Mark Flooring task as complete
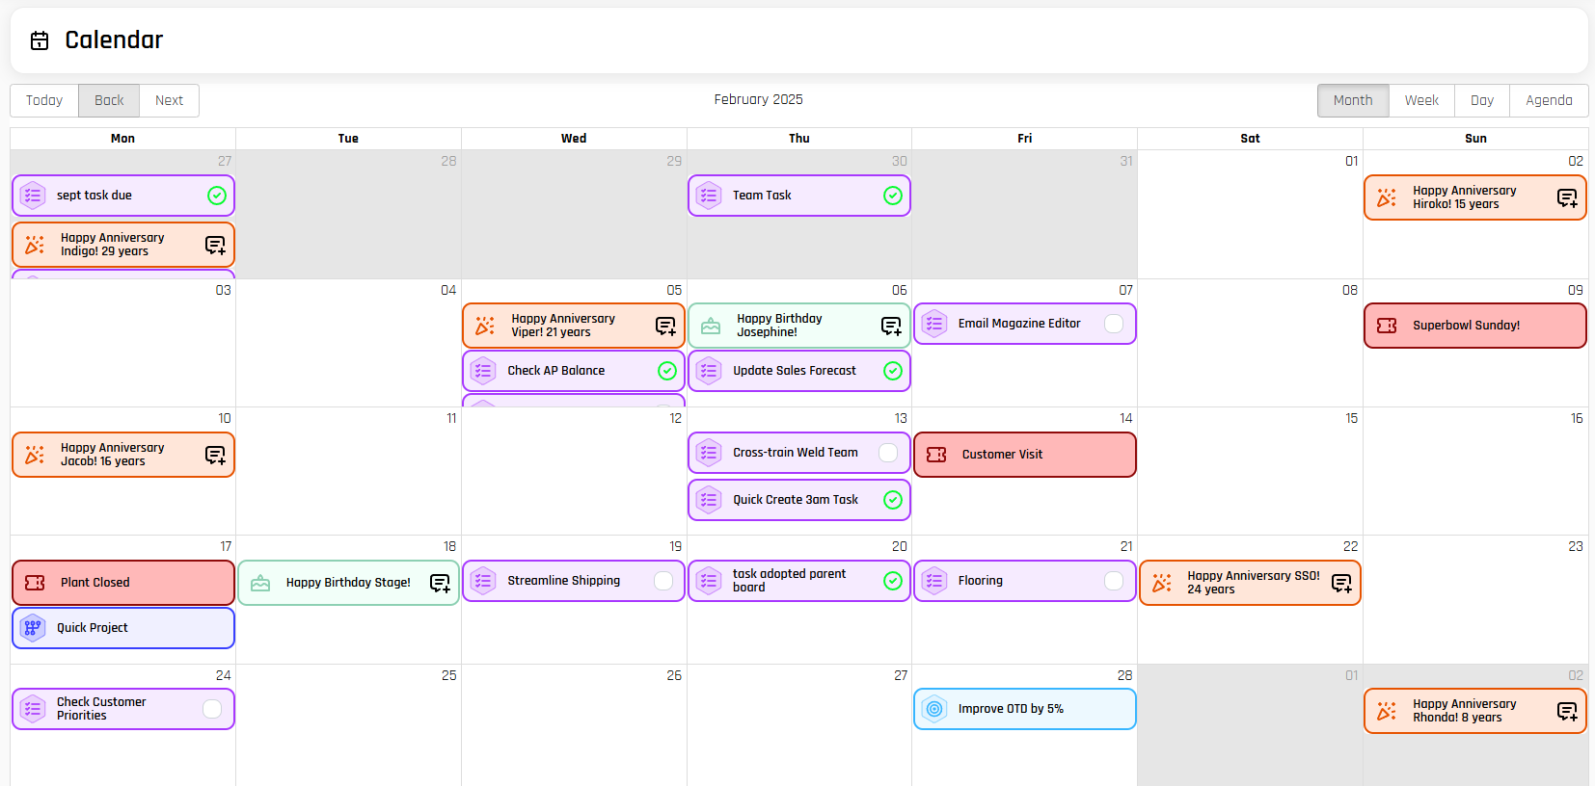The image size is (1595, 786). (1114, 581)
